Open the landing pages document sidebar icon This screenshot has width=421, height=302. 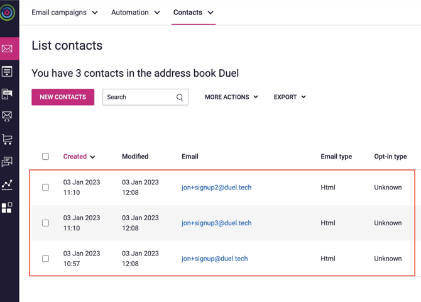coord(8,72)
